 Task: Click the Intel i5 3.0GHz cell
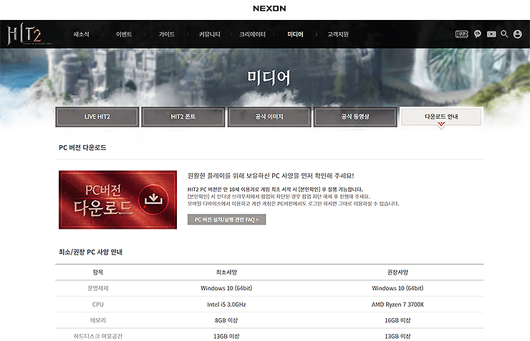tap(226, 305)
